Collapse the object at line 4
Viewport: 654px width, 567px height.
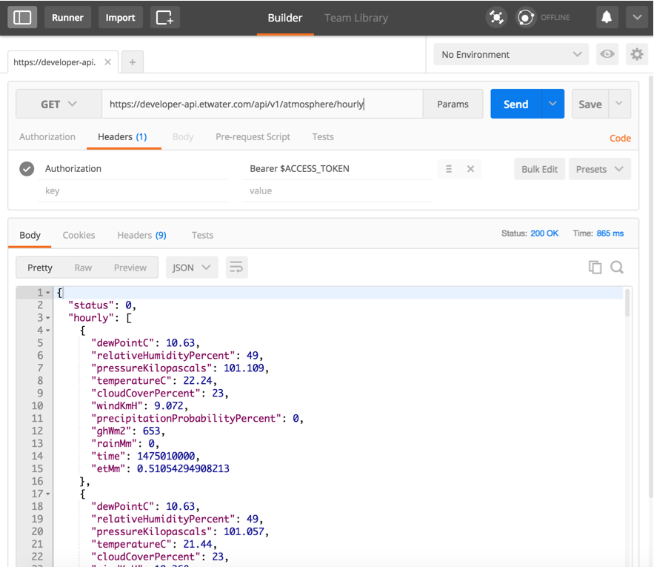pos(48,331)
